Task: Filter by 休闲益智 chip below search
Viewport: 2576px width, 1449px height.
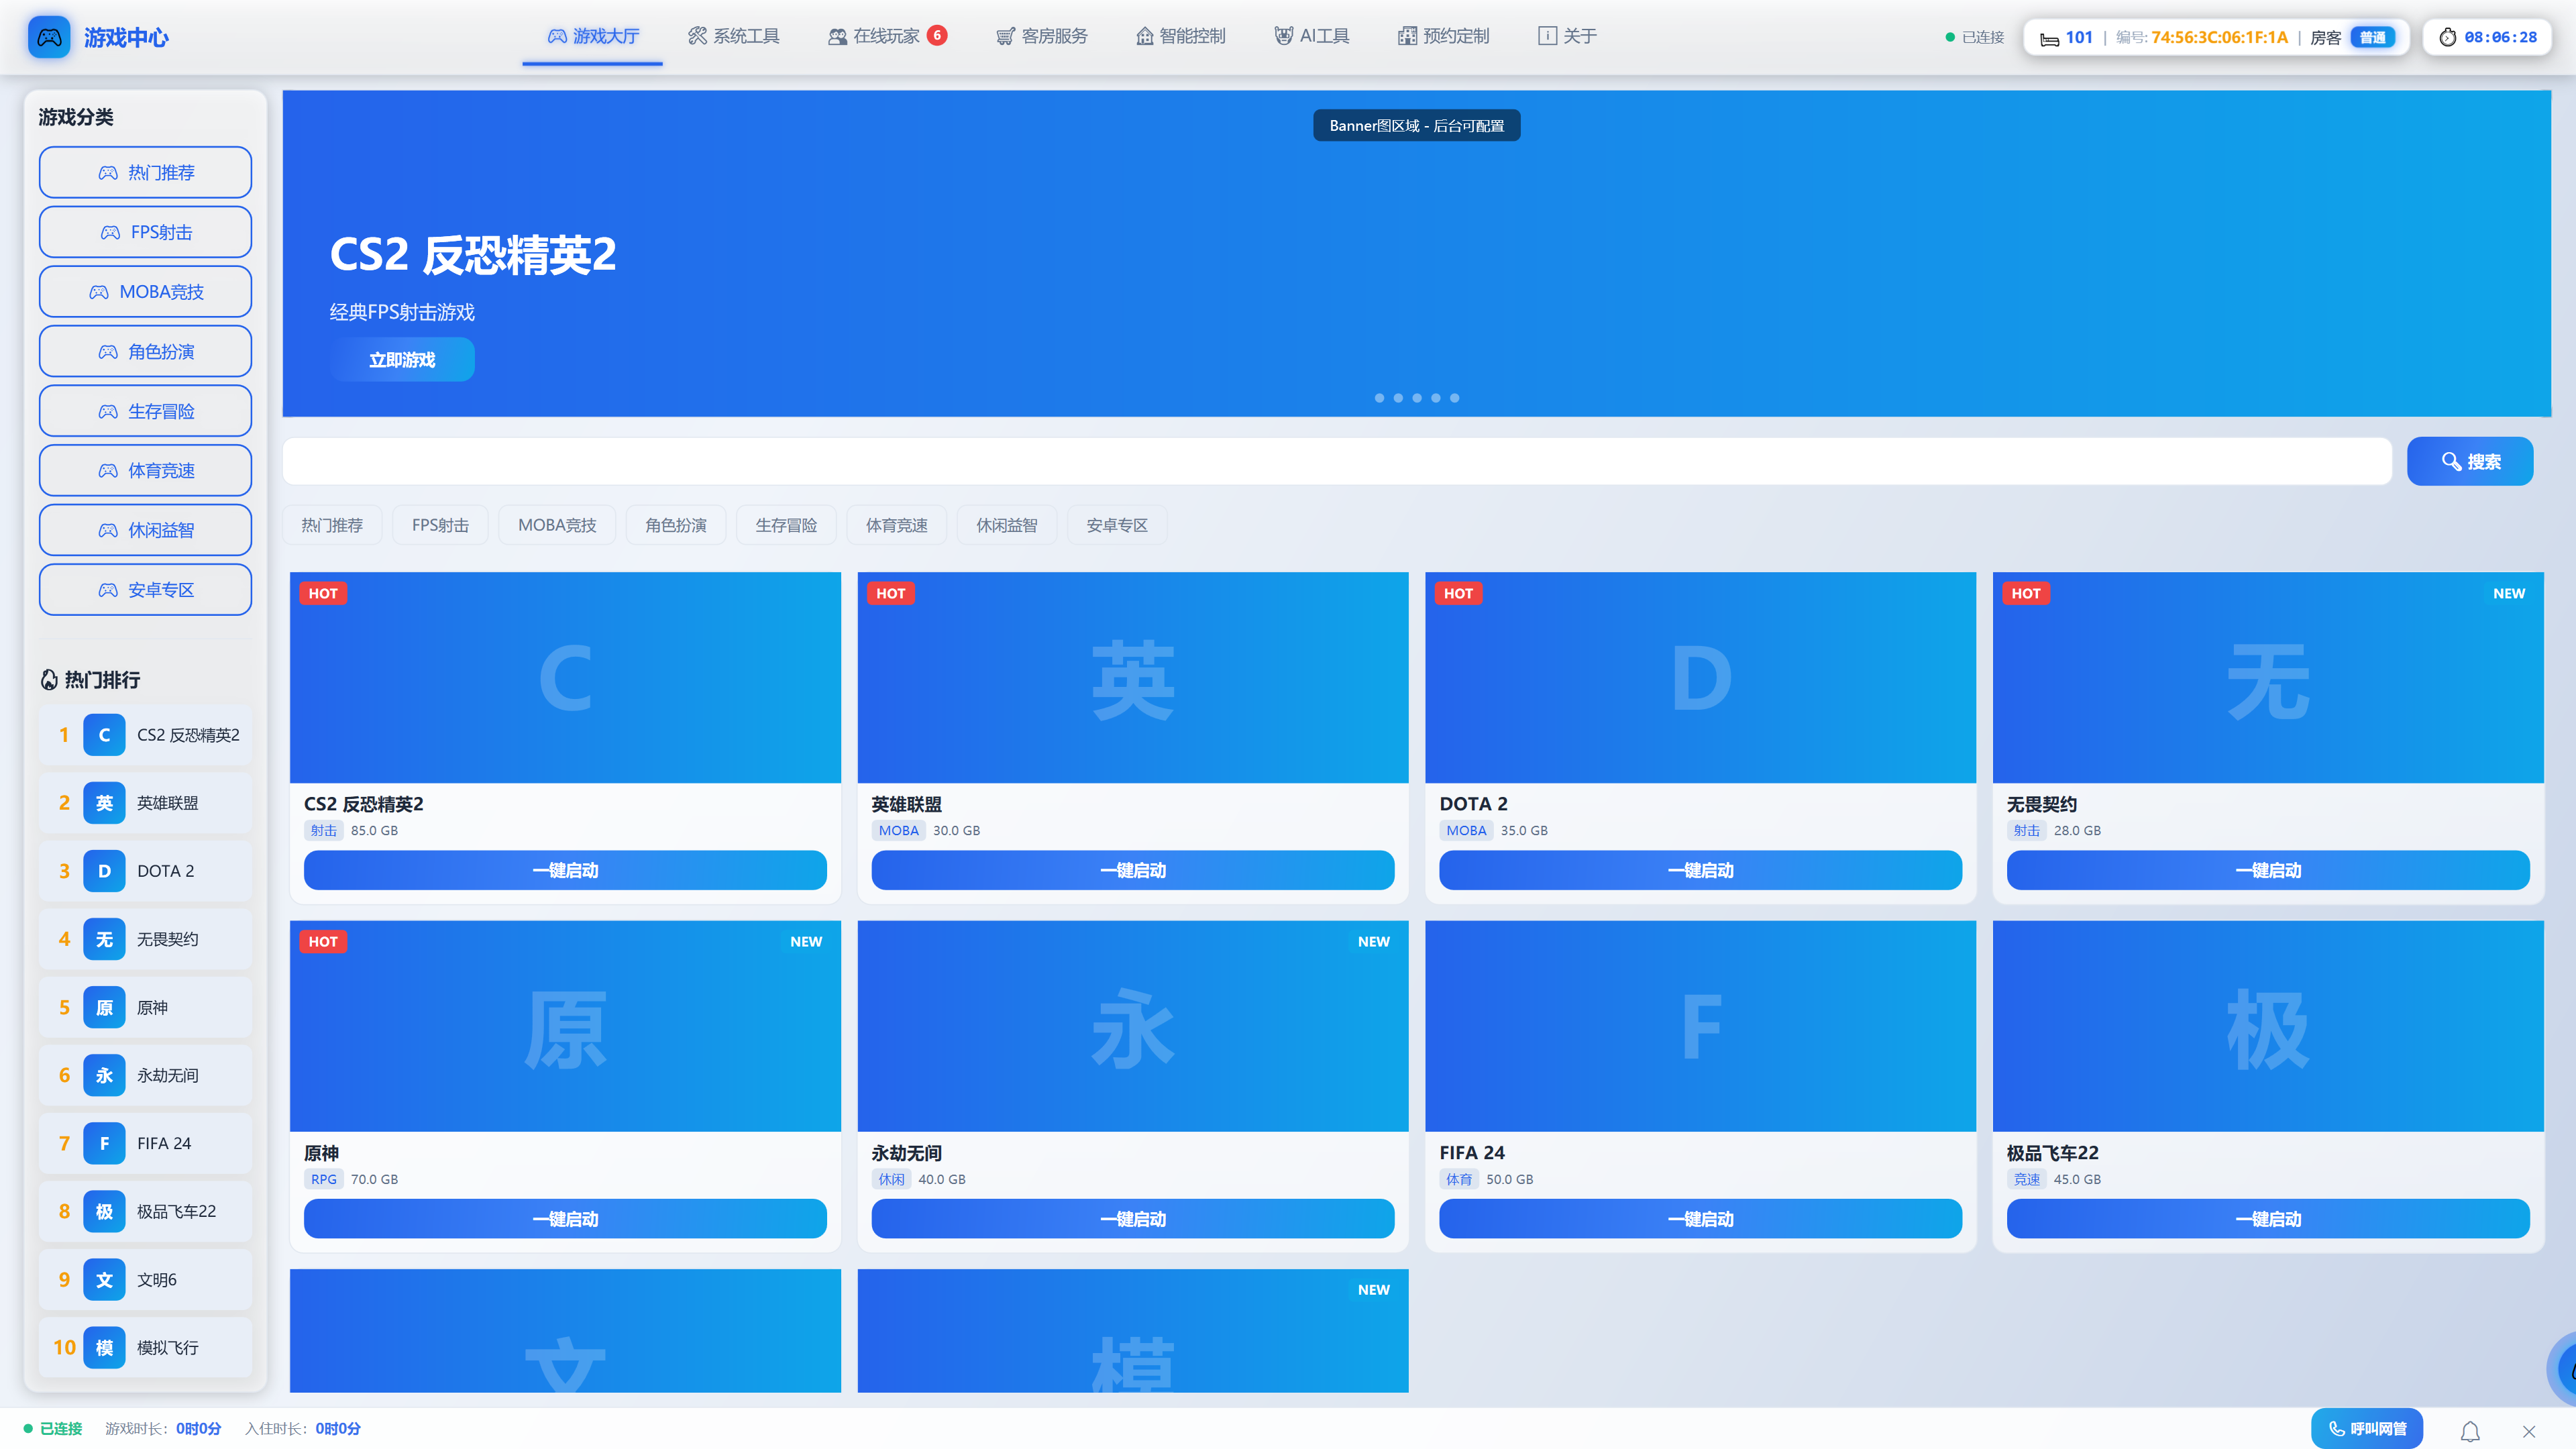Action: pos(1007,525)
